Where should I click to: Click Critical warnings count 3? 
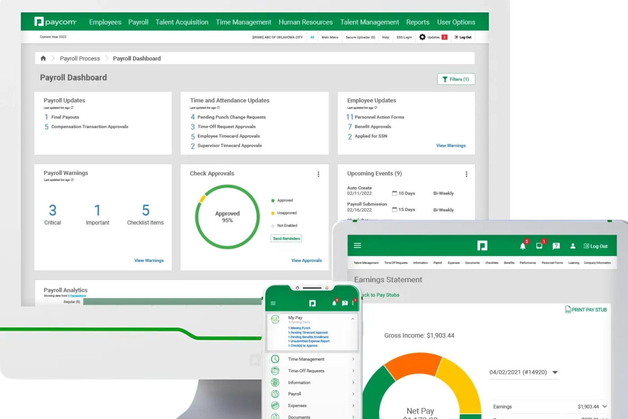click(x=53, y=210)
